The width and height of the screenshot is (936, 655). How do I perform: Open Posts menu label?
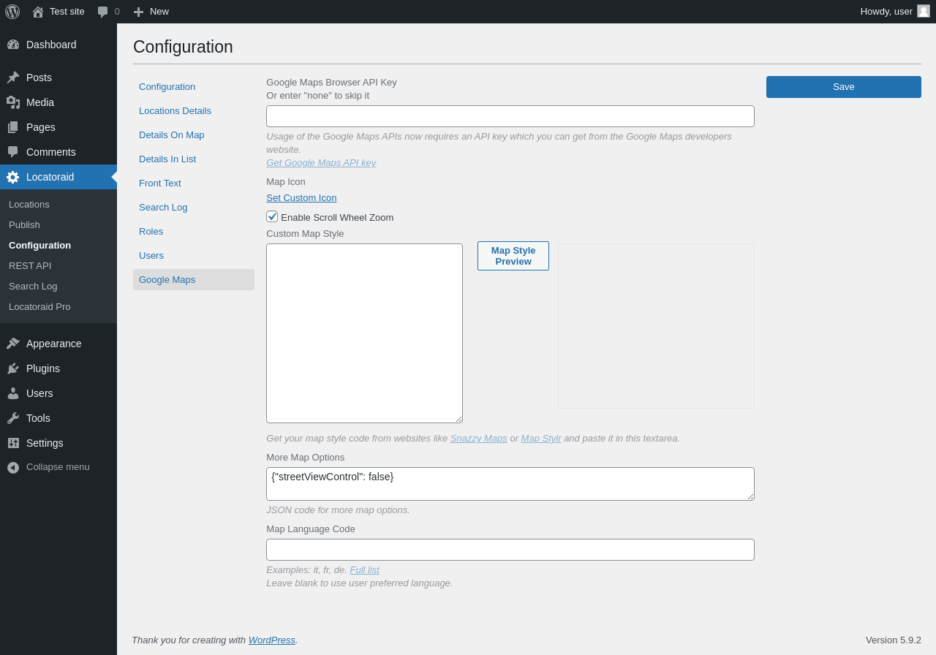[39, 77]
